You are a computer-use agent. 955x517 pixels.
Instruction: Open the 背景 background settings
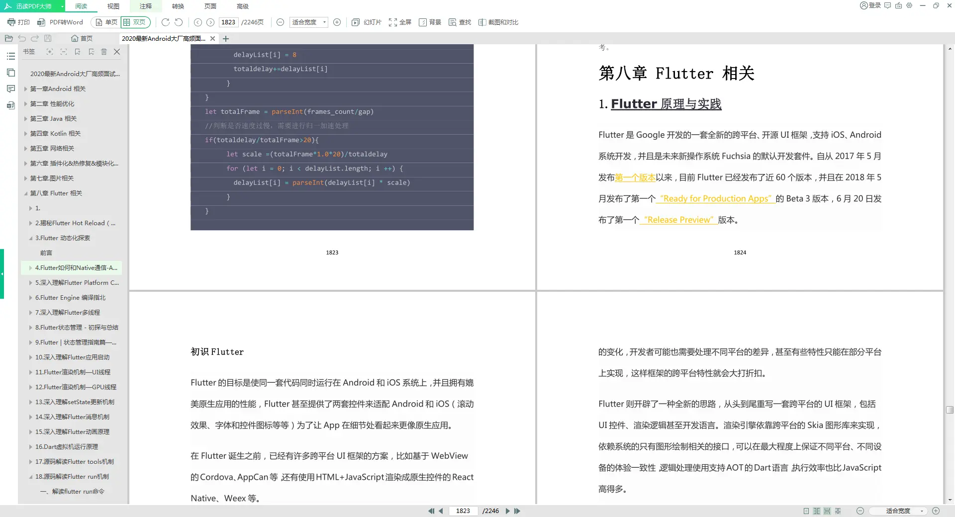click(430, 22)
